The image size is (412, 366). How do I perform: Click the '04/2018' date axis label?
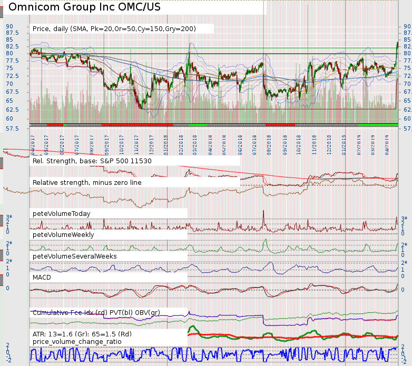[210, 145]
